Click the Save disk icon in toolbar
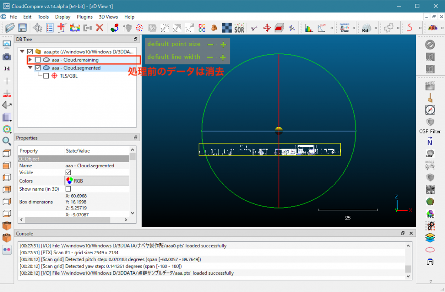Viewport: 445px width, 292px height. click(x=22, y=28)
